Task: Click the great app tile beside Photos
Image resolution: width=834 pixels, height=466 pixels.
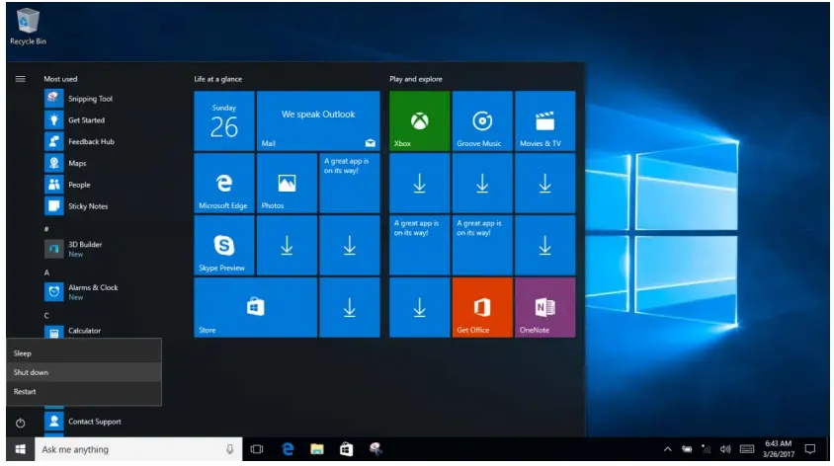Action: tap(350, 183)
